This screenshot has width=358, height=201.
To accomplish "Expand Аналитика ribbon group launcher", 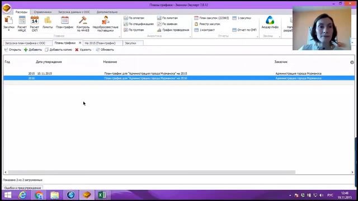I will point(190,36).
